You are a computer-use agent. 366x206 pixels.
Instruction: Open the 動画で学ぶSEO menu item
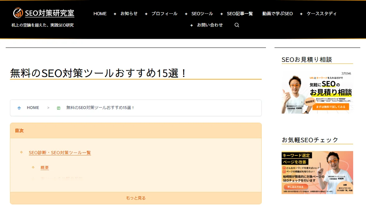[x=278, y=13]
